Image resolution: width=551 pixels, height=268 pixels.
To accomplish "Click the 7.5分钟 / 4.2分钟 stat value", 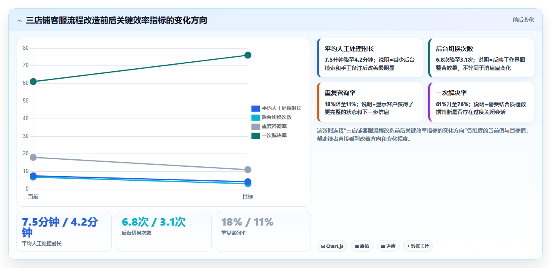I will pos(60,227).
